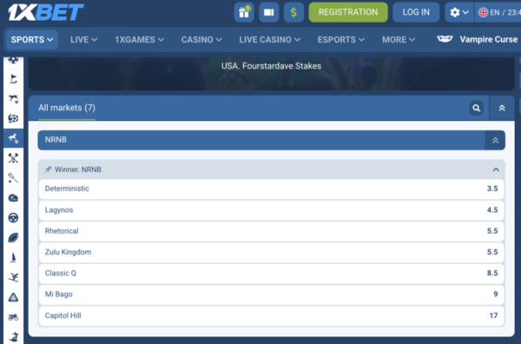Collapse all markets with double-arrow button
Screen dimensions: 521x344
point(502,108)
